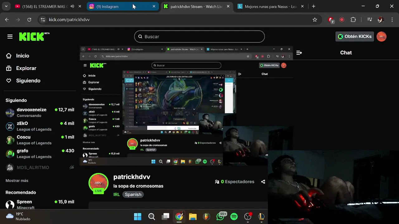Screen dimensions: 399x224
Task: Close the Mejores runas para Nasus tab
Action: pos(302,6)
